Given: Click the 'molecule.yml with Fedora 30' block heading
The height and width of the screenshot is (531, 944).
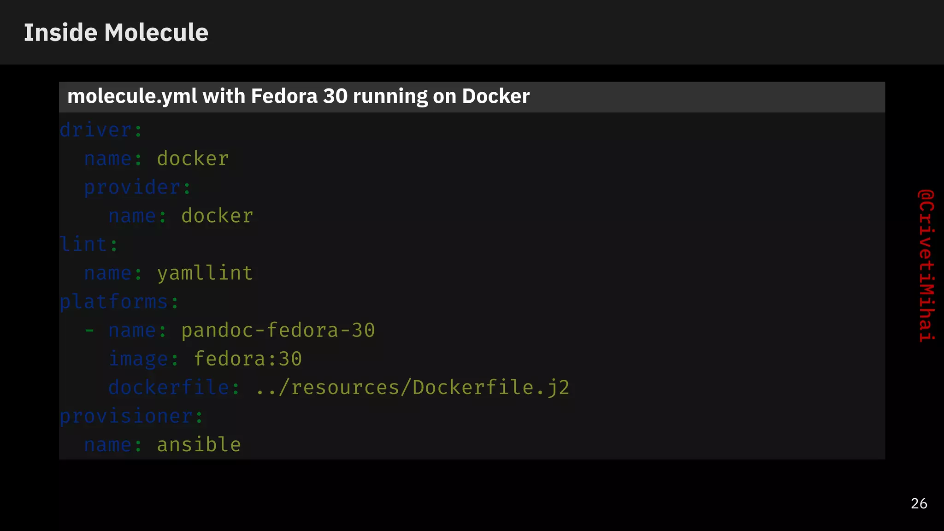Looking at the screenshot, I should tap(298, 96).
